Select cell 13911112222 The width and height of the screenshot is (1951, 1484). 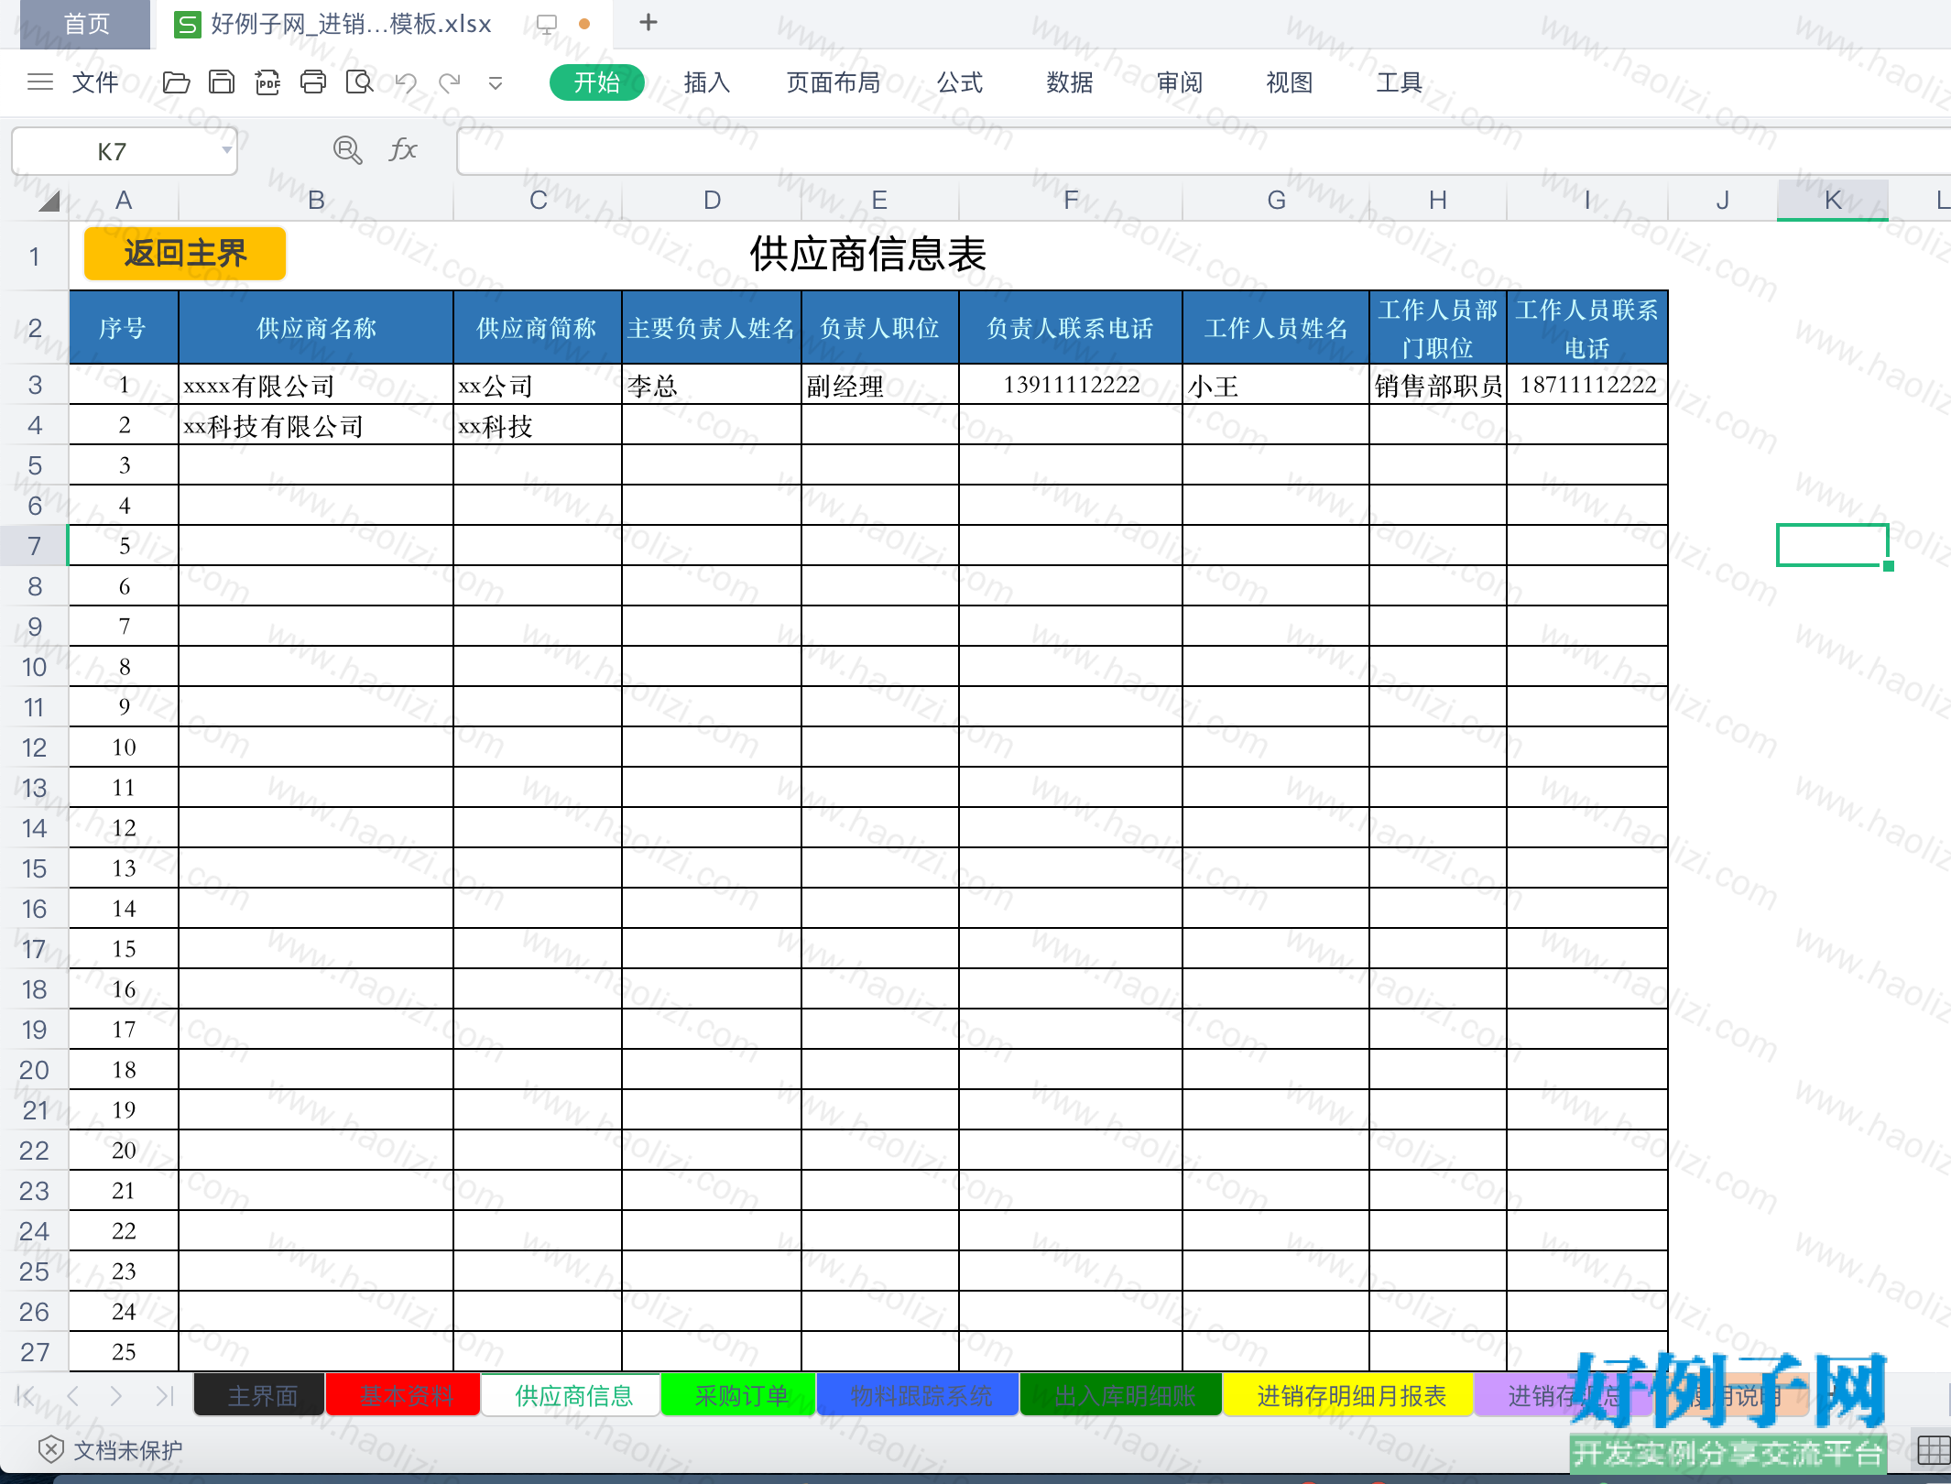click(x=1071, y=386)
